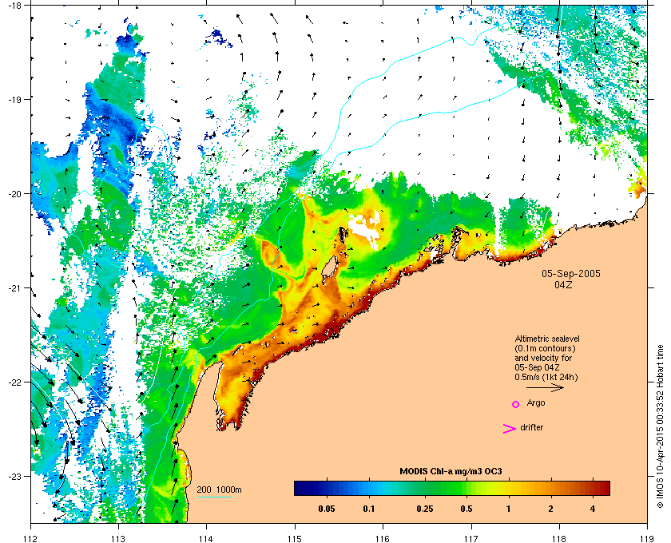
Task: Click the colorbar tick label 2
Action: point(550,509)
